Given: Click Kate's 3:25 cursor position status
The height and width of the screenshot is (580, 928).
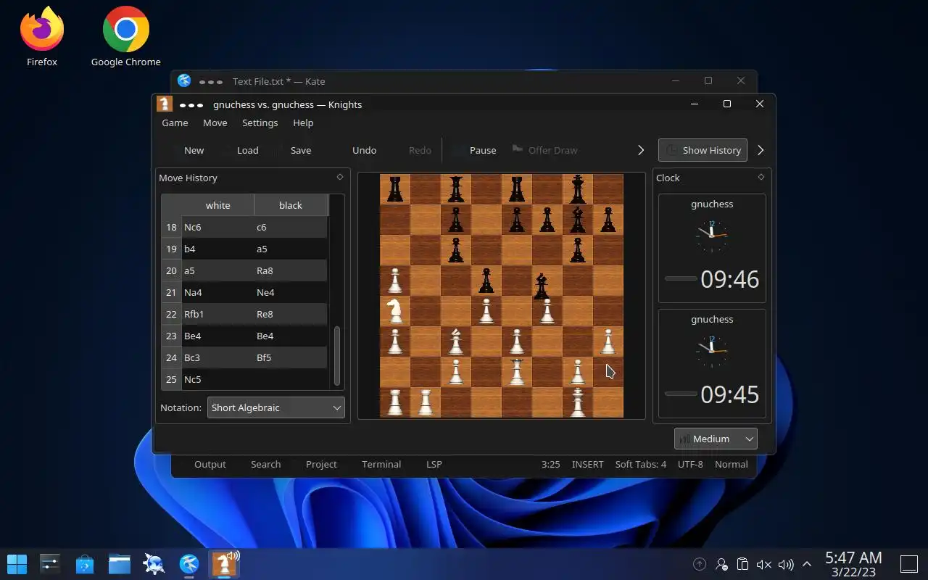Looking at the screenshot, I should [550, 464].
